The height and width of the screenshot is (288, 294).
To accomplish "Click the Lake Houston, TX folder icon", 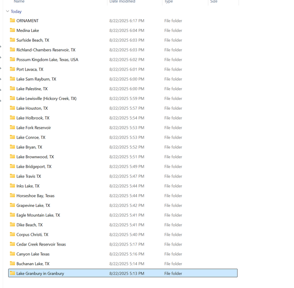I will (12, 108).
